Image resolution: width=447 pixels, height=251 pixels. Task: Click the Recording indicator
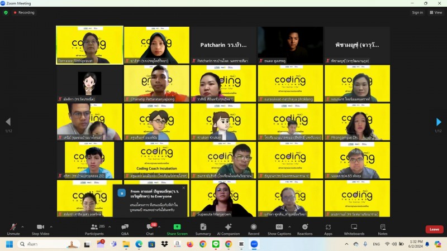pyautogui.click(x=24, y=12)
